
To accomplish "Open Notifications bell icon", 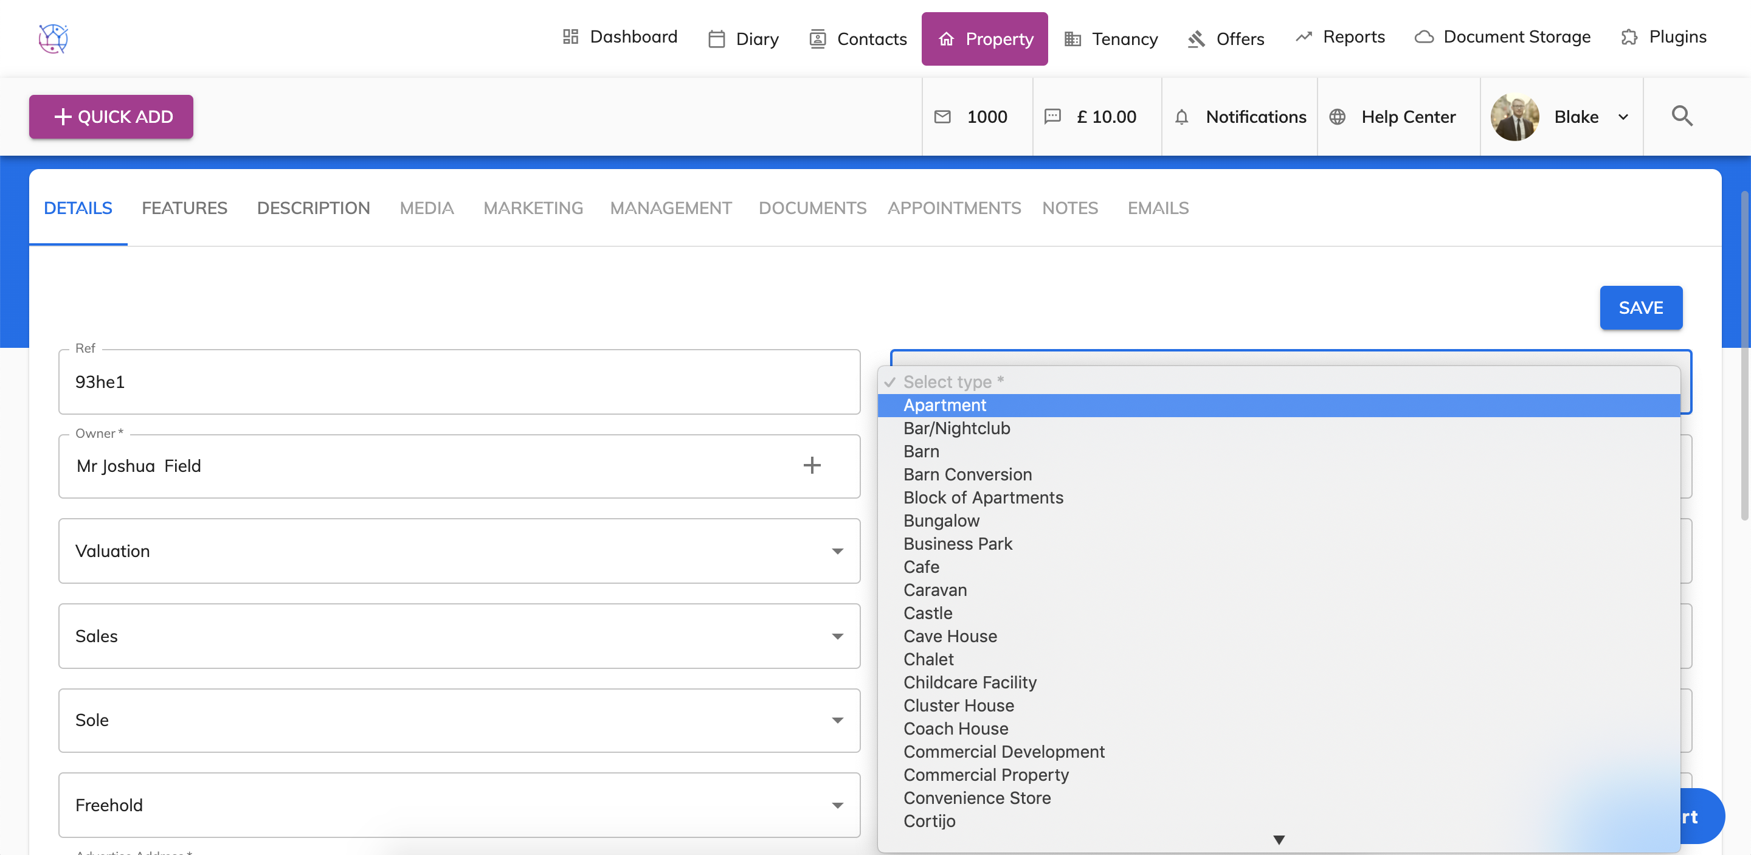I will pyautogui.click(x=1181, y=117).
